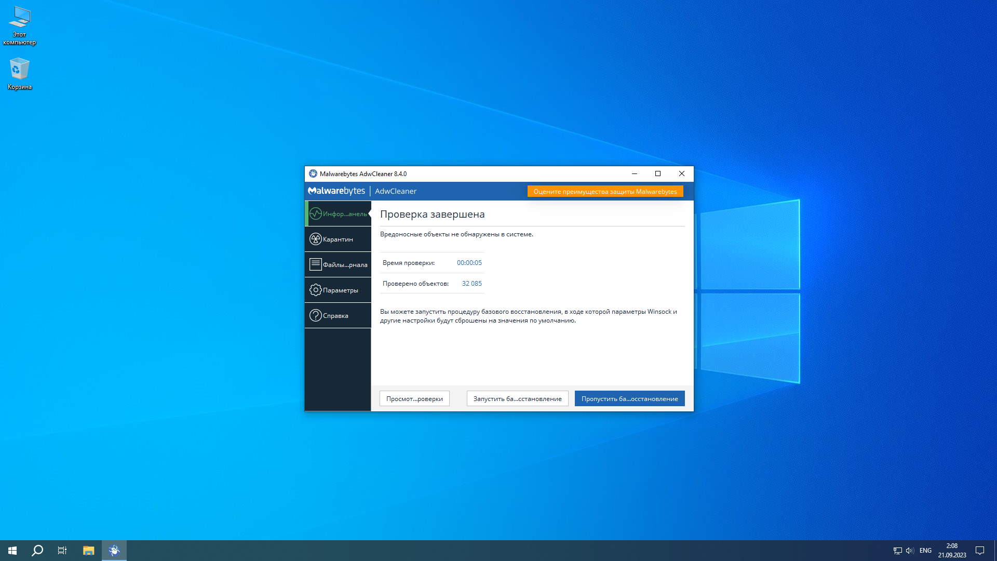Click the taskbar search magnifier
The height and width of the screenshot is (561, 997).
(37, 551)
